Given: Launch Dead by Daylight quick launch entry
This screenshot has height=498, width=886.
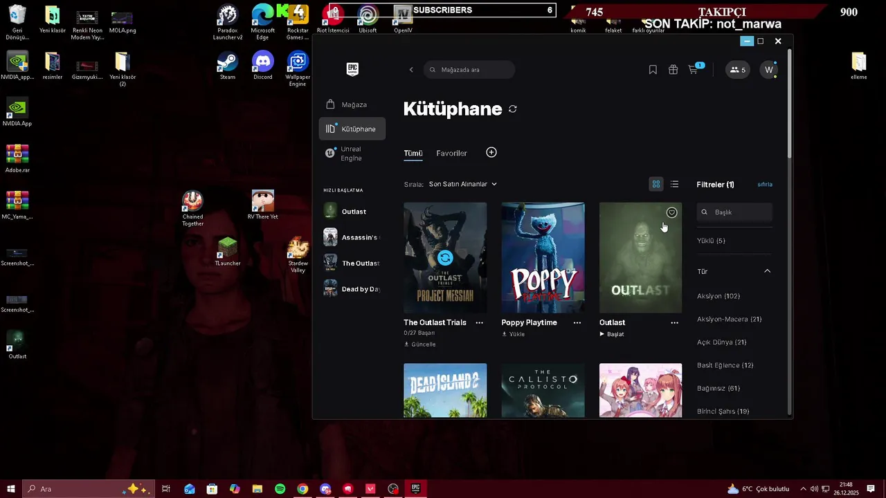Looking at the screenshot, I should pyautogui.click(x=352, y=289).
